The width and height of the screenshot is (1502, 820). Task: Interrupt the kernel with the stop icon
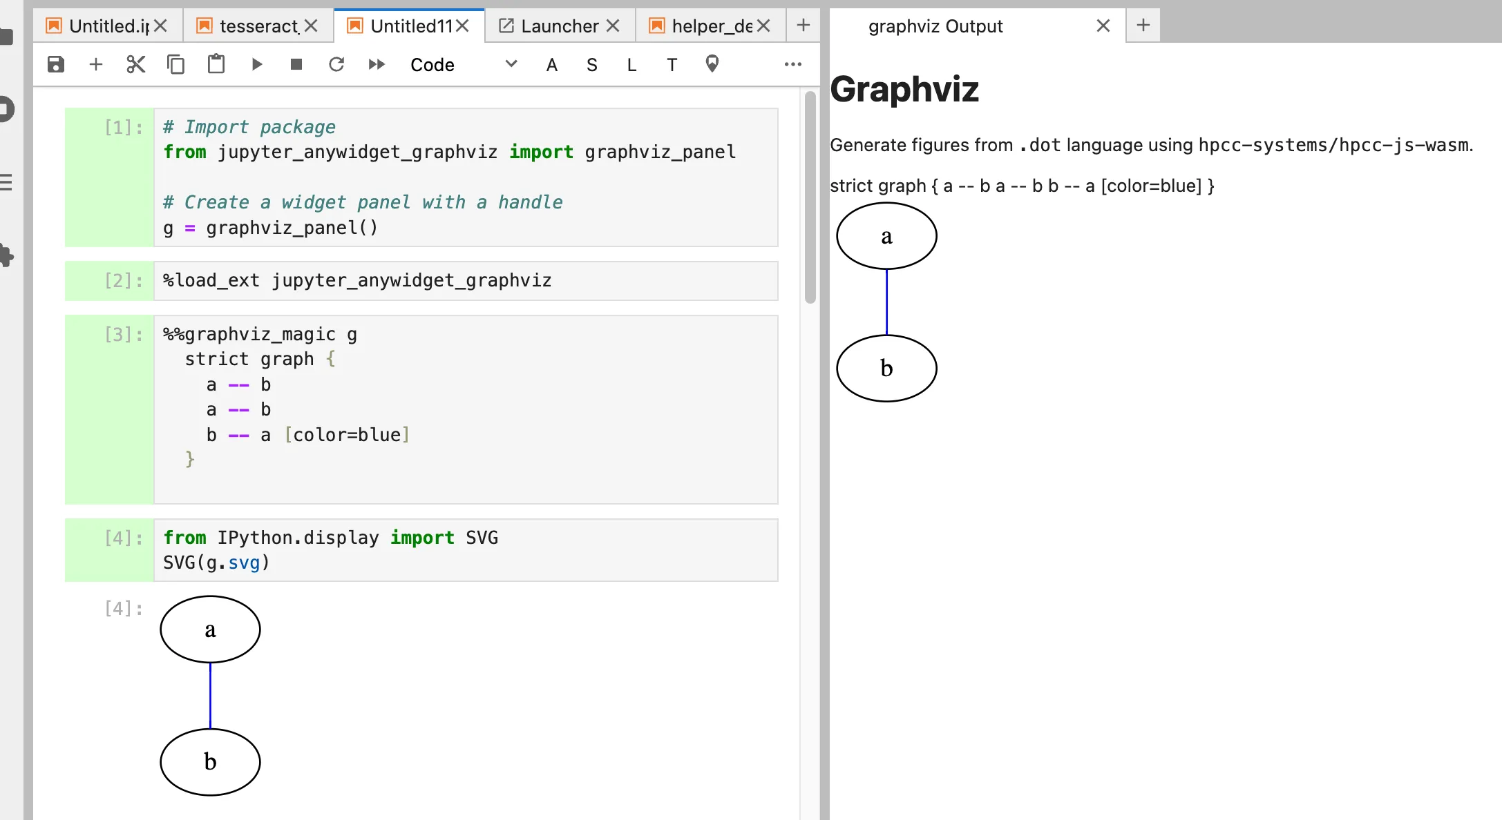coord(296,65)
